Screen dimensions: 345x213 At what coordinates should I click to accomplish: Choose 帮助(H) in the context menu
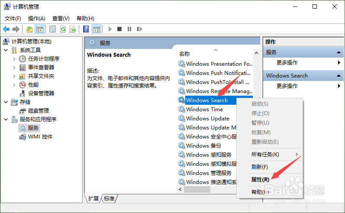click(x=270, y=192)
